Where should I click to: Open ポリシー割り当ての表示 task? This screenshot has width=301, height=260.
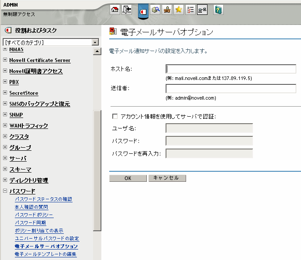pyautogui.click(x=39, y=231)
